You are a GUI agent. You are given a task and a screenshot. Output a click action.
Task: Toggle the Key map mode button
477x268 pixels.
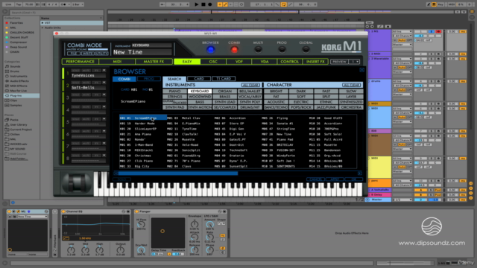pyautogui.click(x=440, y=4)
